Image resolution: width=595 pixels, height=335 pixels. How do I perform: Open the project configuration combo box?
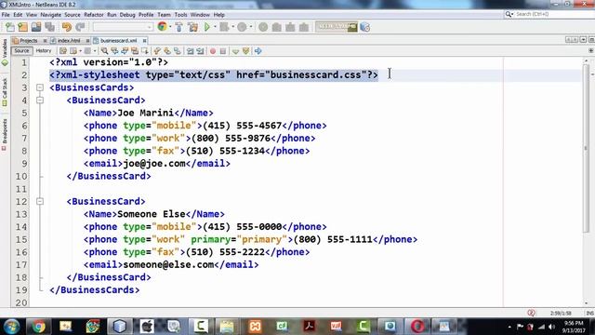(x=123, y=27)
